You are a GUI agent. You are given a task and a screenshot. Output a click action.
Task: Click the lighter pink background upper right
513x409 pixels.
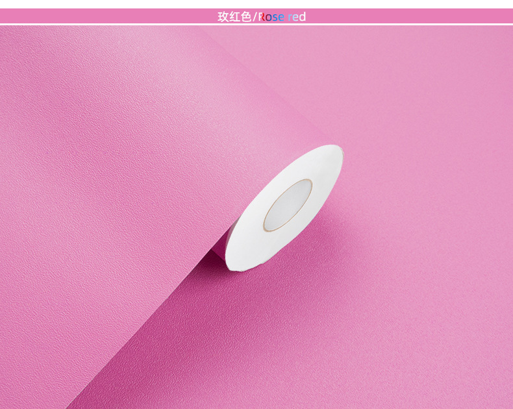pyautogui.click(x=425, y=82)
